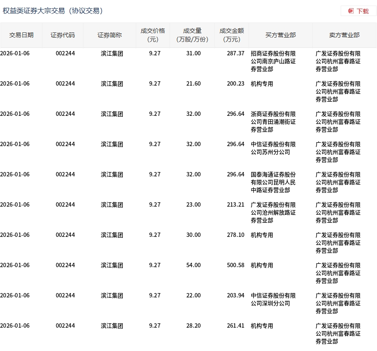Select the amount 500.58 cell
377x351 pixels.
(235, 265)
